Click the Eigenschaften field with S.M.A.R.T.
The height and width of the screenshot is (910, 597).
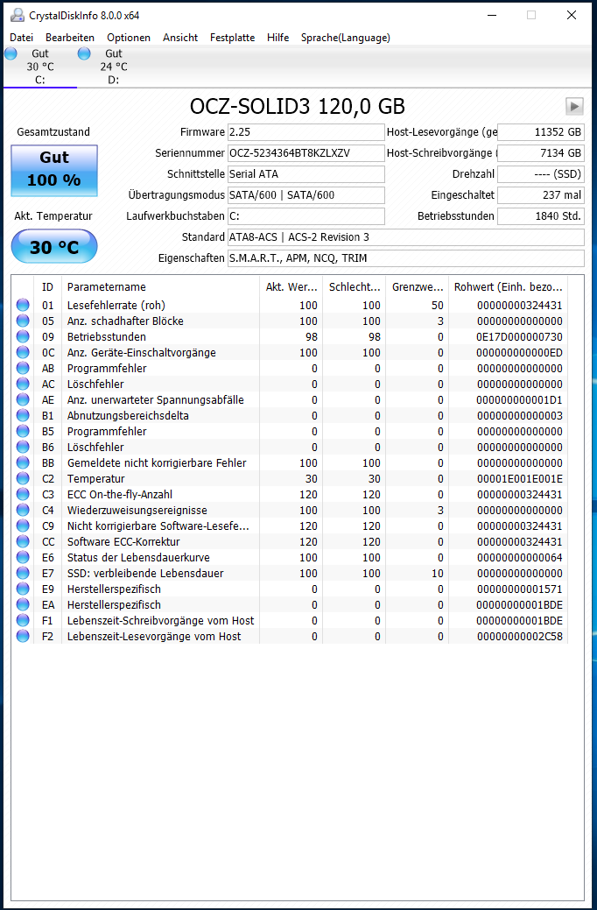(405, 257)
